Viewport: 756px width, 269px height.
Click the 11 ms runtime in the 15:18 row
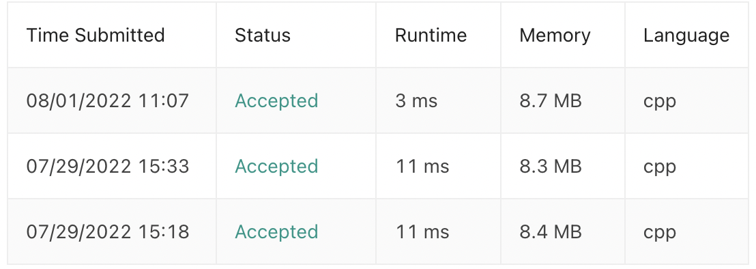[x=422, y=232]
